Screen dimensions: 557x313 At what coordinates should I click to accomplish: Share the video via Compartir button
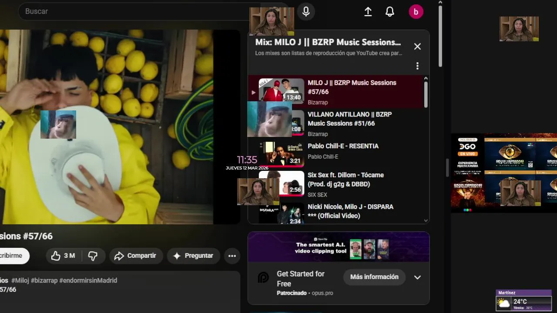click(136, 256)
